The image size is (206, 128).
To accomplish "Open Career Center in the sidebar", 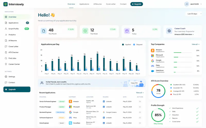I will (17, 64).
